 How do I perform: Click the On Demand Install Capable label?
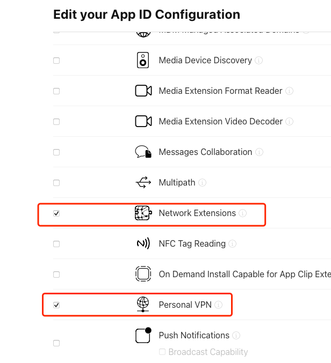pos(244,274)
